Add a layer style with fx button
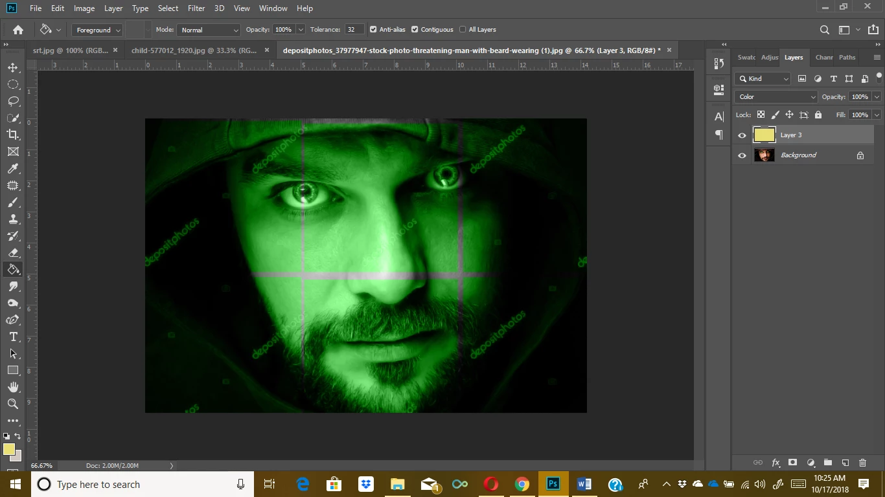 coord(776,463)
